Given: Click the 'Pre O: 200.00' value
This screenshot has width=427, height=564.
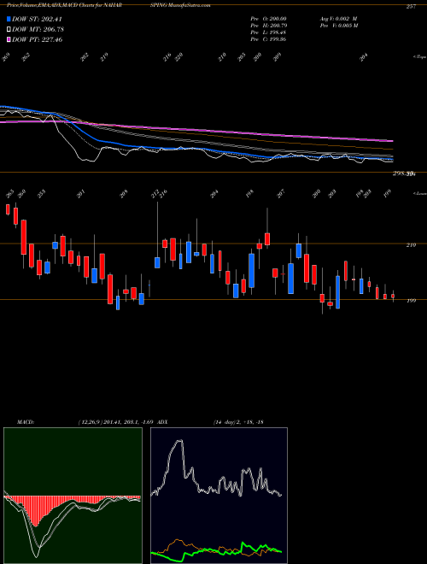Looking at the screenshot, I should click(x=268, y=19).
